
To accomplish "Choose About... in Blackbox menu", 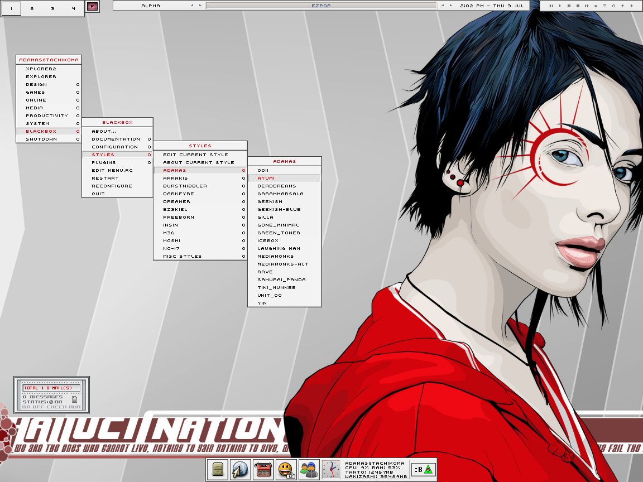I will pos(117,131).
